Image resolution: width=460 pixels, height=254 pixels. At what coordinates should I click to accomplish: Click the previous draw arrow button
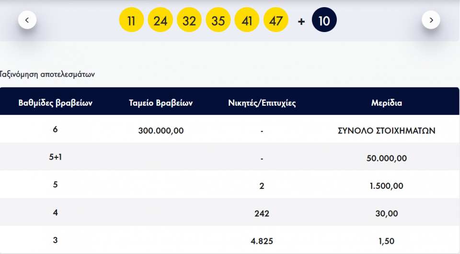coord(27,20)
